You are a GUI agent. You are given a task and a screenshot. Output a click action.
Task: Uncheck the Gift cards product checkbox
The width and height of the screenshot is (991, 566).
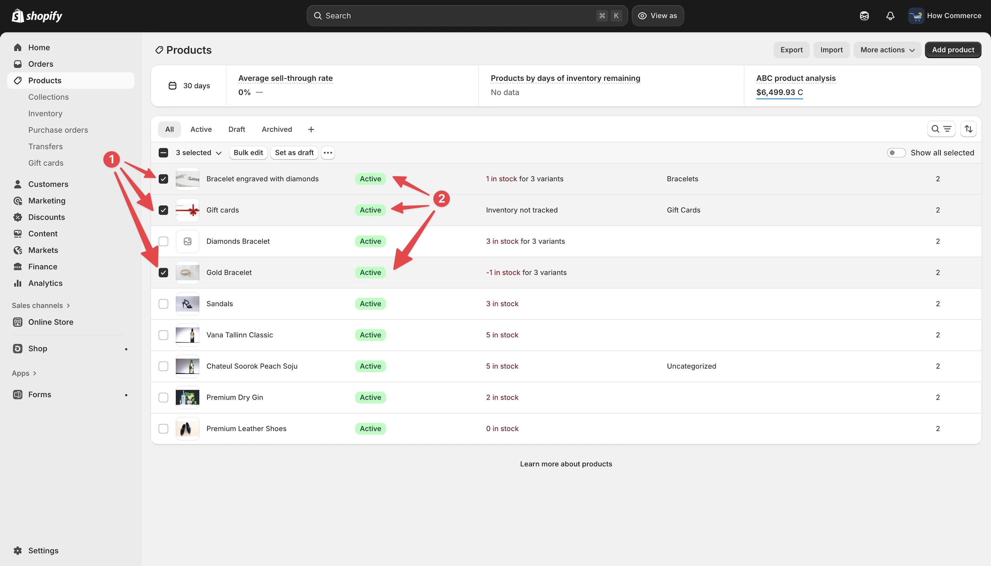(x=163, y=210)
